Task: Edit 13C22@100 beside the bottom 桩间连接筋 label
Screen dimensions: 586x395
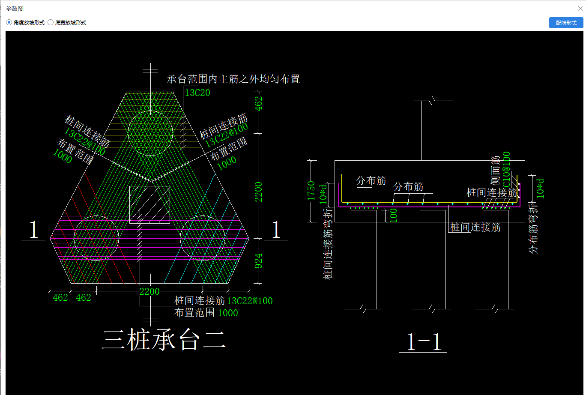Action: [250, 301]
